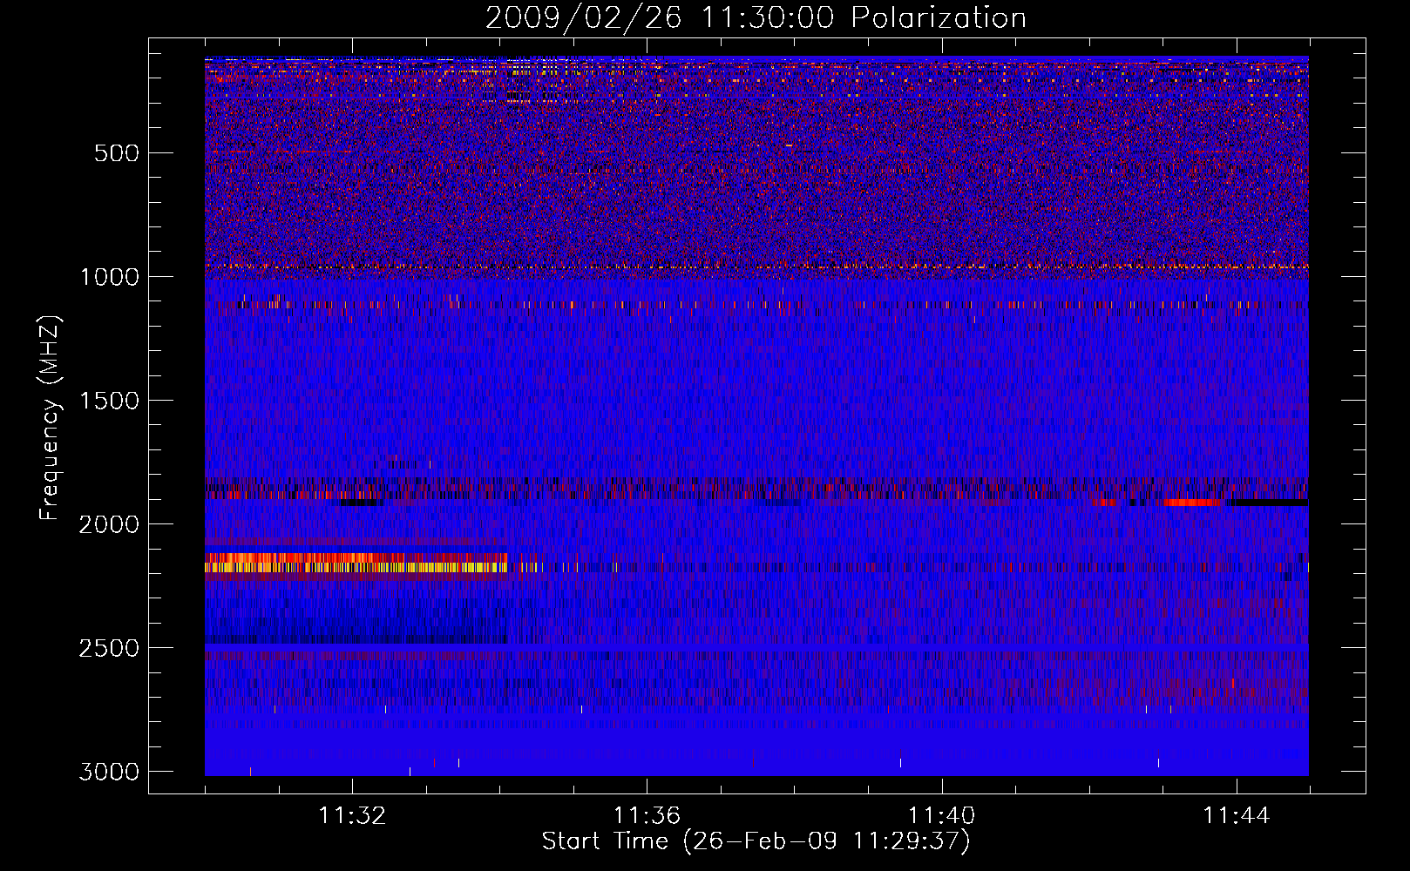Click the 2000 frequency tick label
The image size is (1410, 871).
(x=109, y=524)
